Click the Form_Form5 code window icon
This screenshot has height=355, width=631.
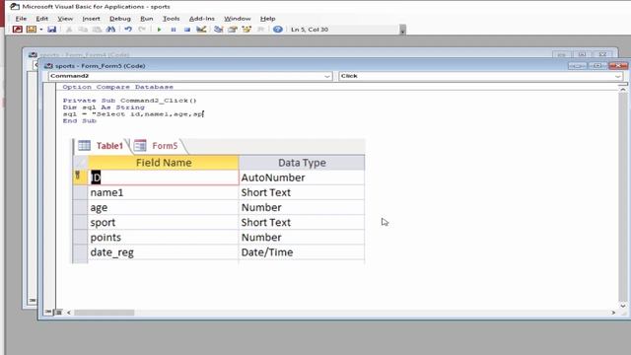point(48,66)
